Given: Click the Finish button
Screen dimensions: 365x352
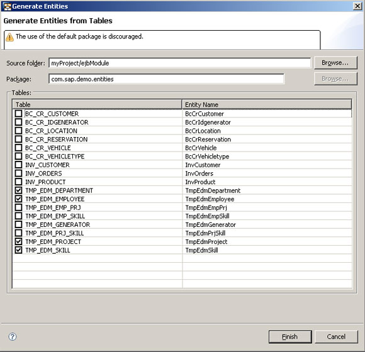Looking at the screenshot, I should [290, 337].
